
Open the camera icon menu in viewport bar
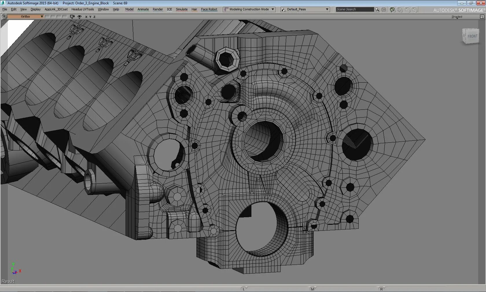(x=72, y=16)
